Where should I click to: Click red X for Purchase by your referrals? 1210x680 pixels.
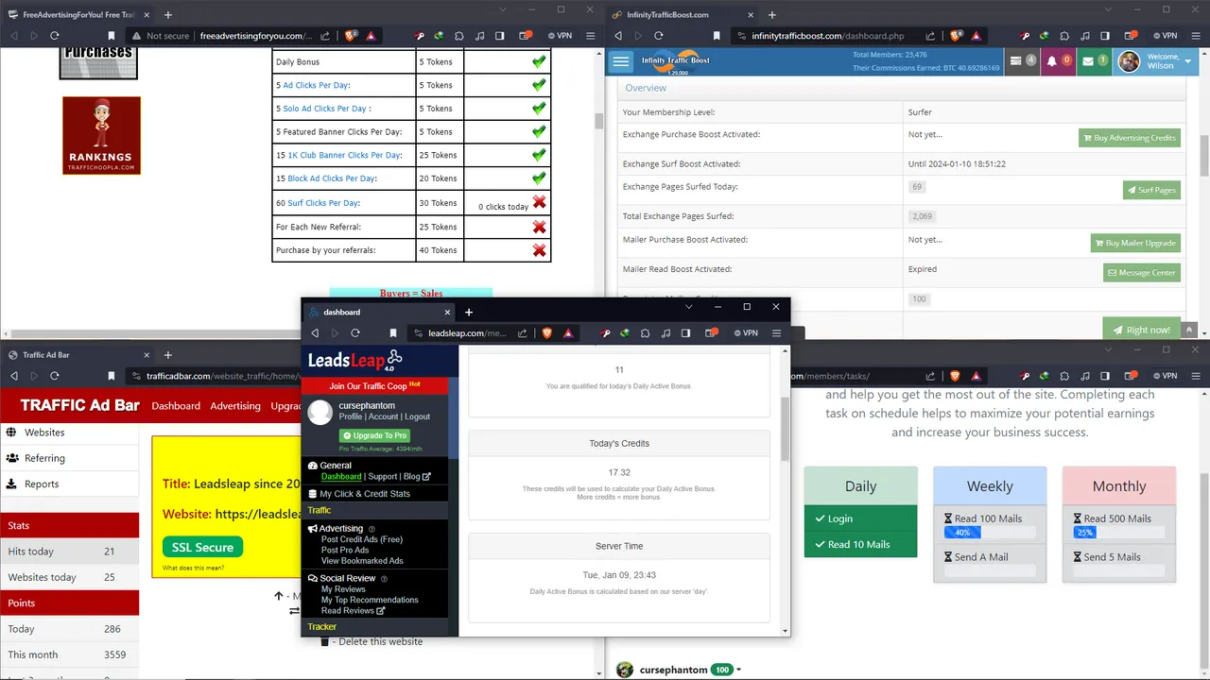click(539, 250)
